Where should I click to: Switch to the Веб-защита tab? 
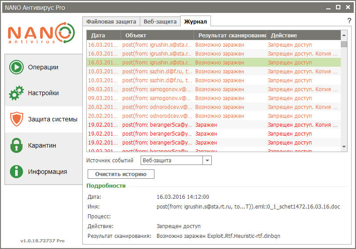click(x=160, y=22)
